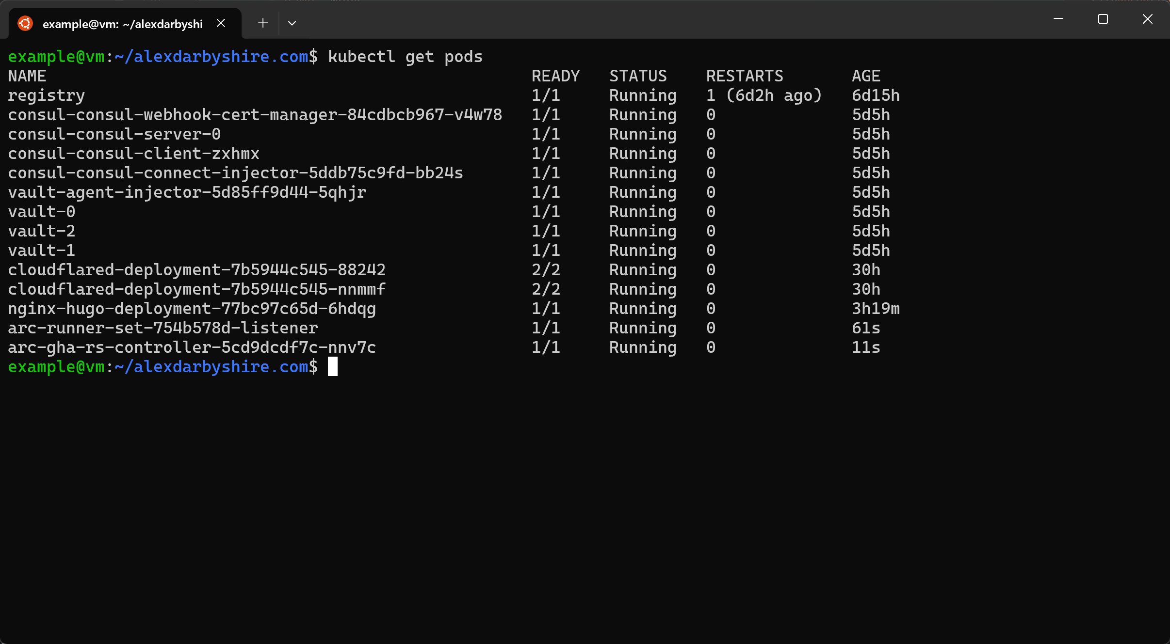Open a new terminal tab with plus button

pyautogui.click(x=263, y=23)
